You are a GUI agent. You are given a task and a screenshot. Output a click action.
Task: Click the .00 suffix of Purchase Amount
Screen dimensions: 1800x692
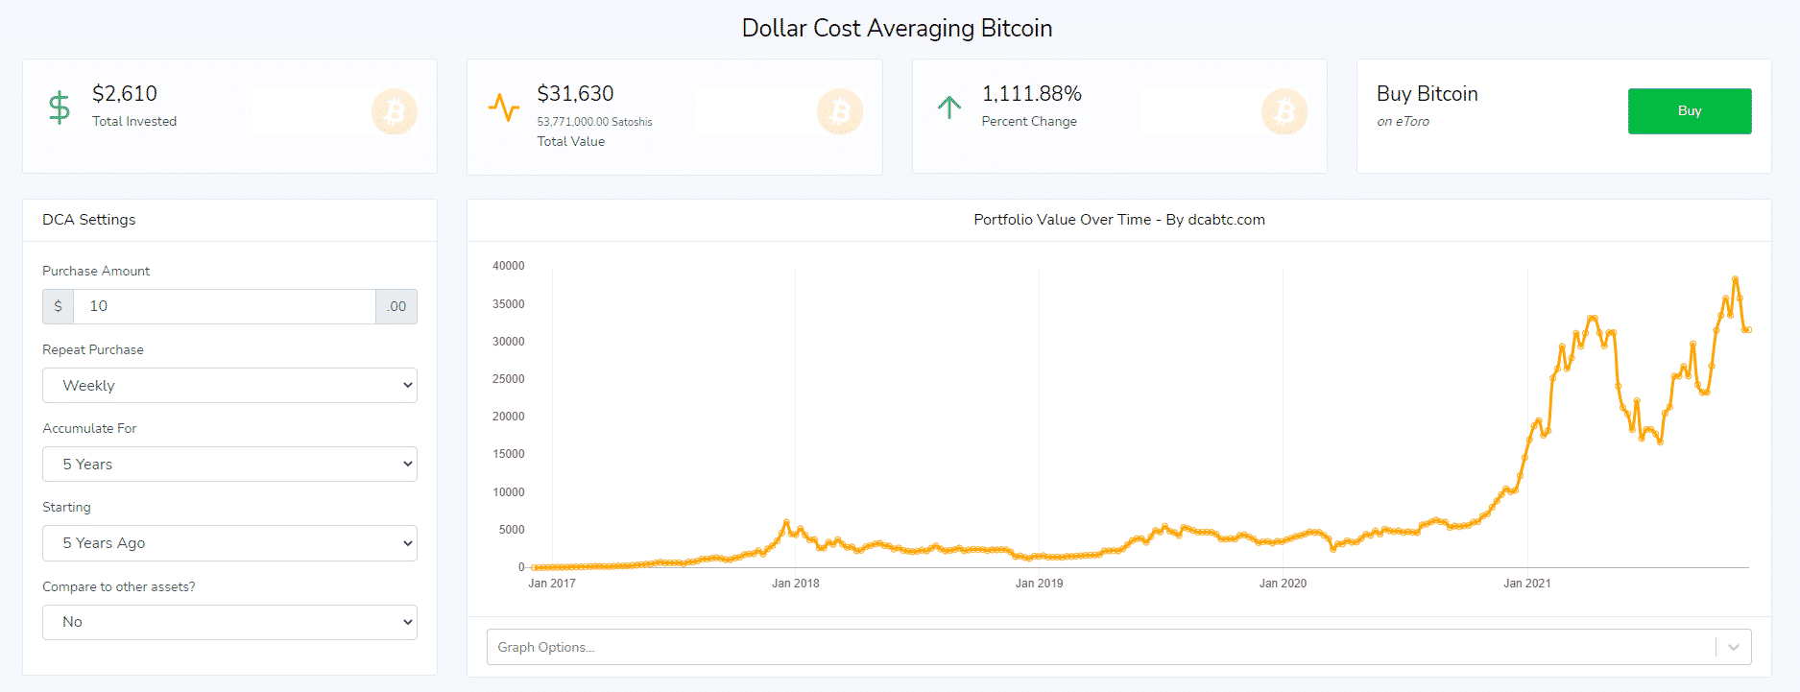[x=396, y=306]
